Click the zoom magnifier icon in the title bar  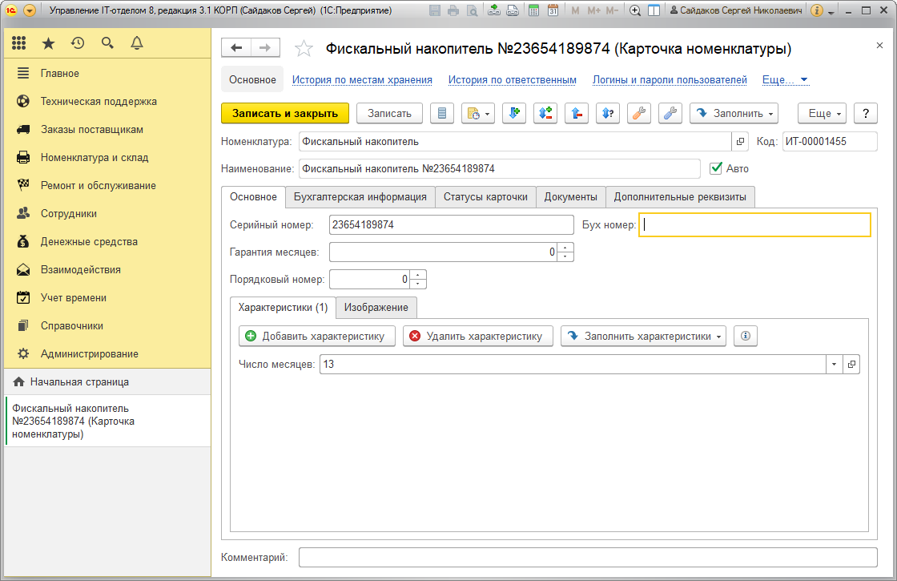point(634,10)
